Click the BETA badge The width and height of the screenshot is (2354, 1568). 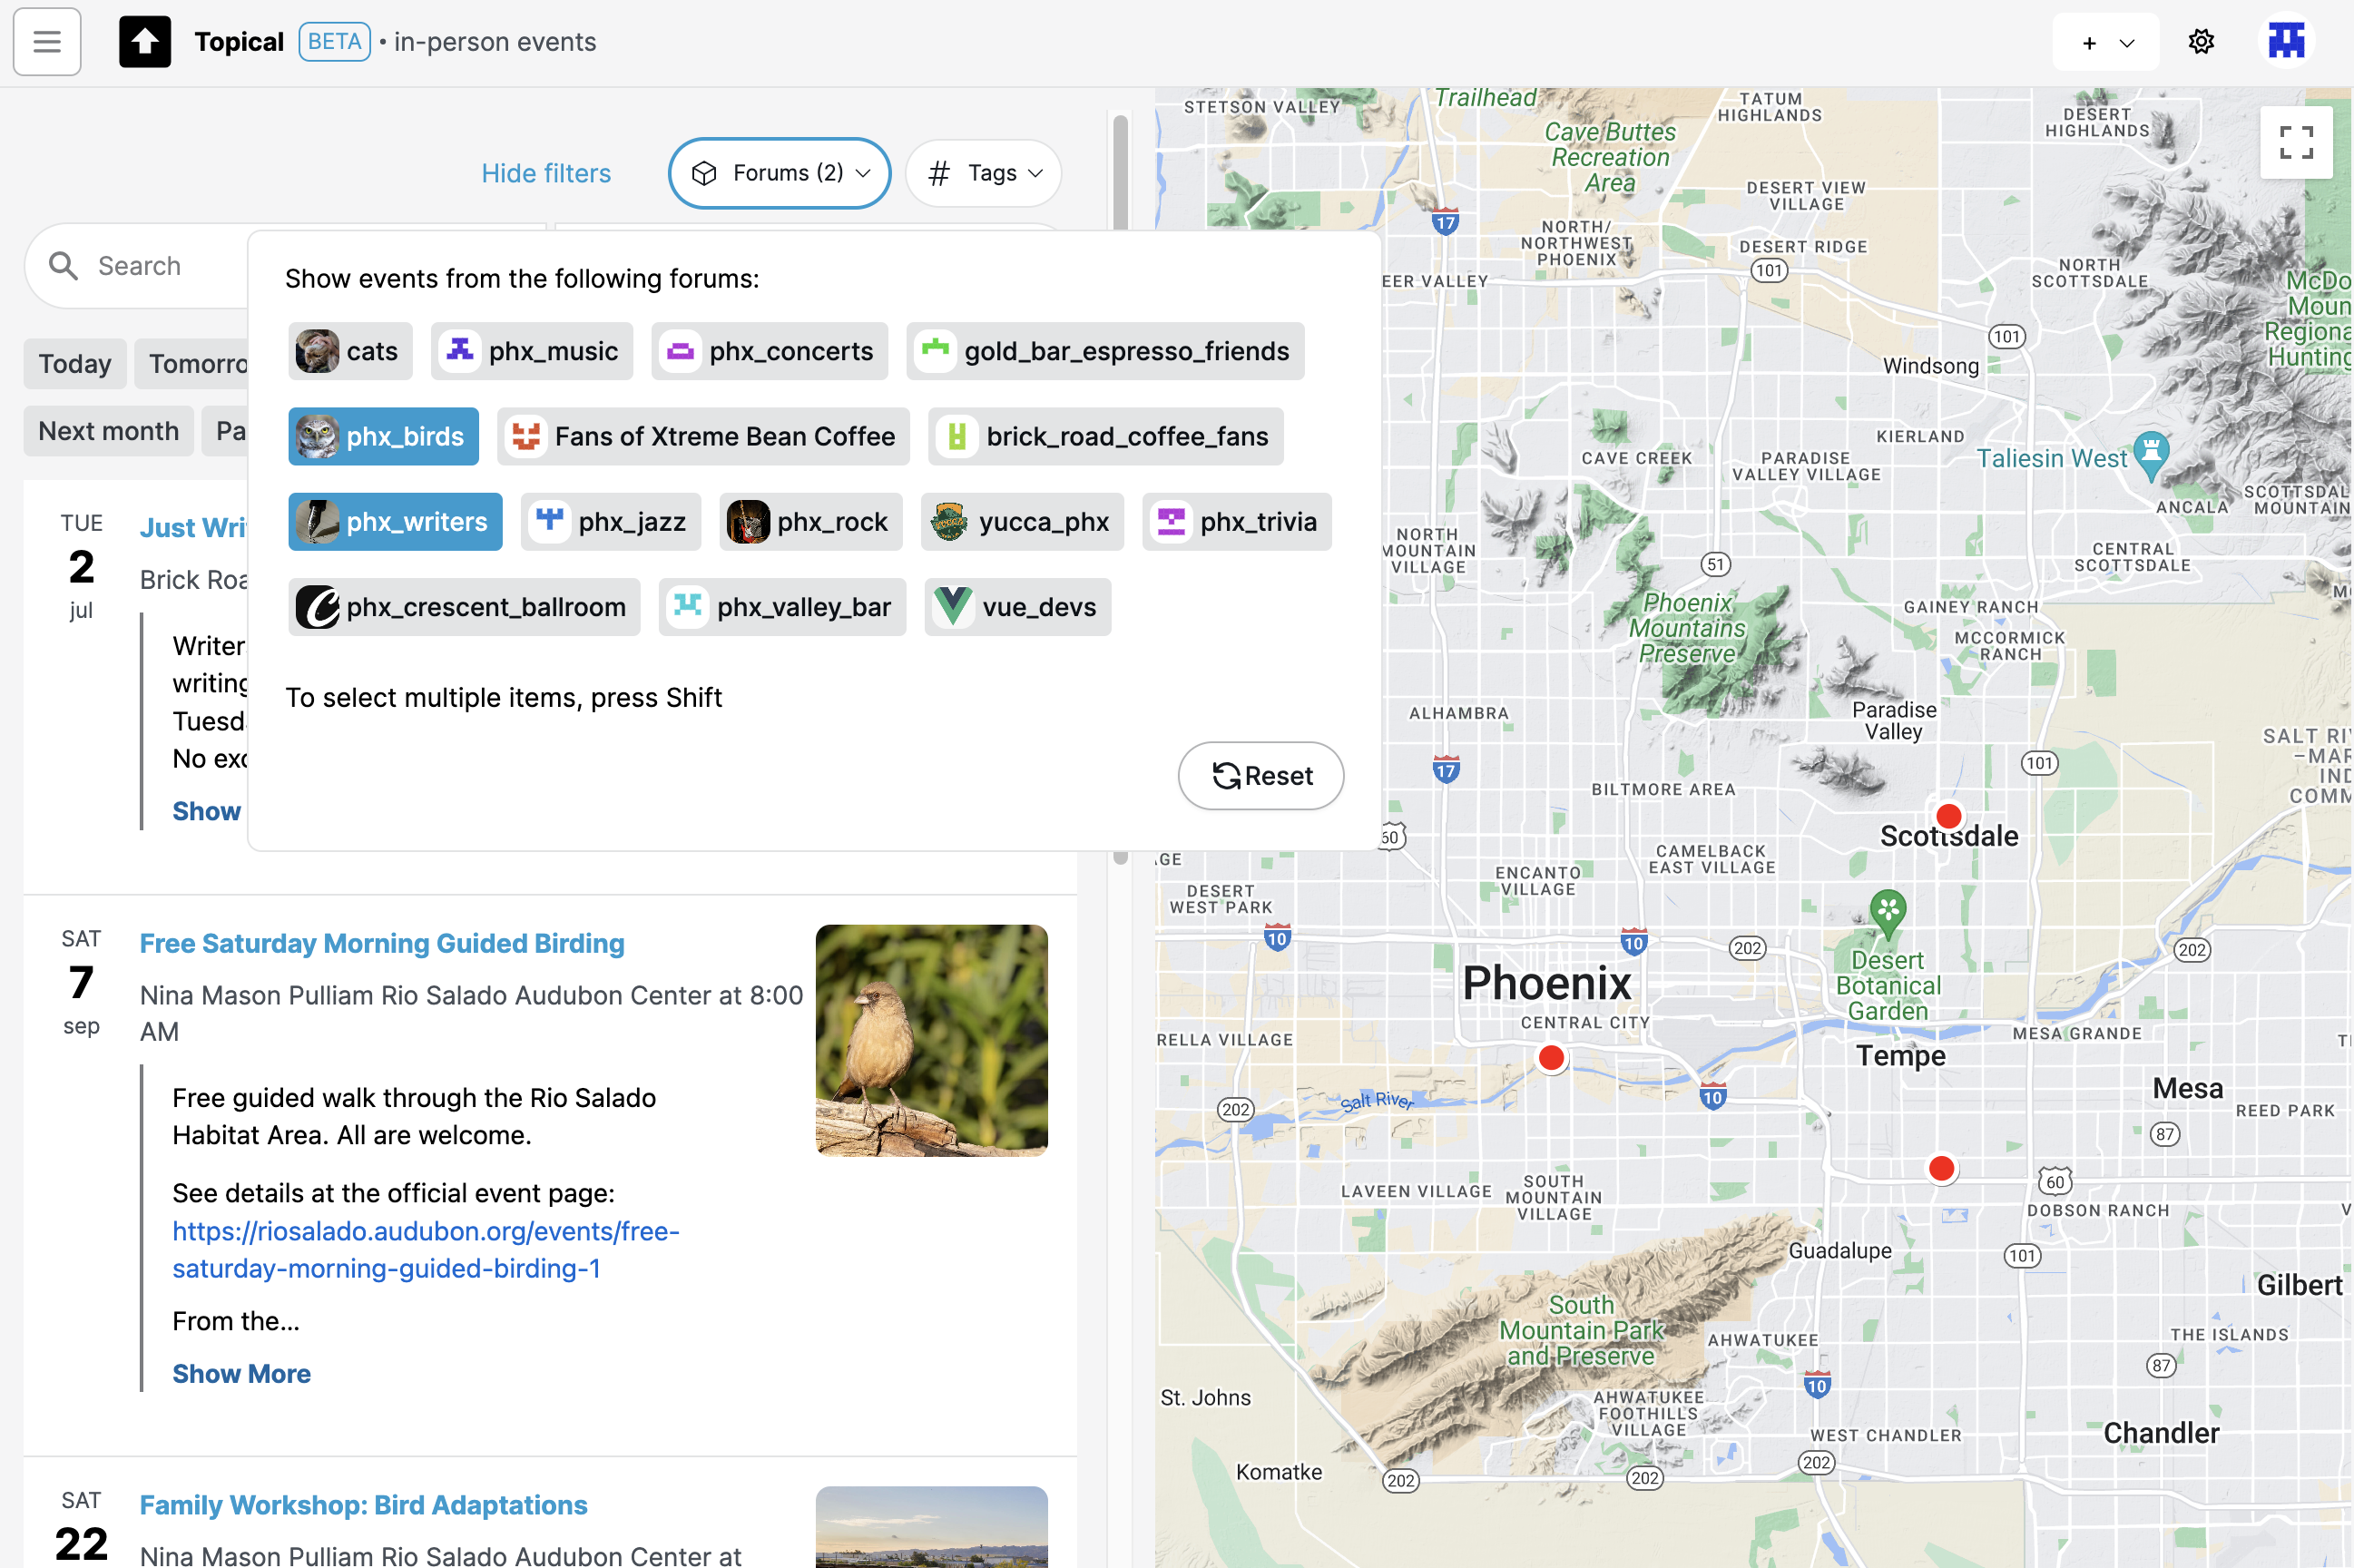tap(335, 42)
